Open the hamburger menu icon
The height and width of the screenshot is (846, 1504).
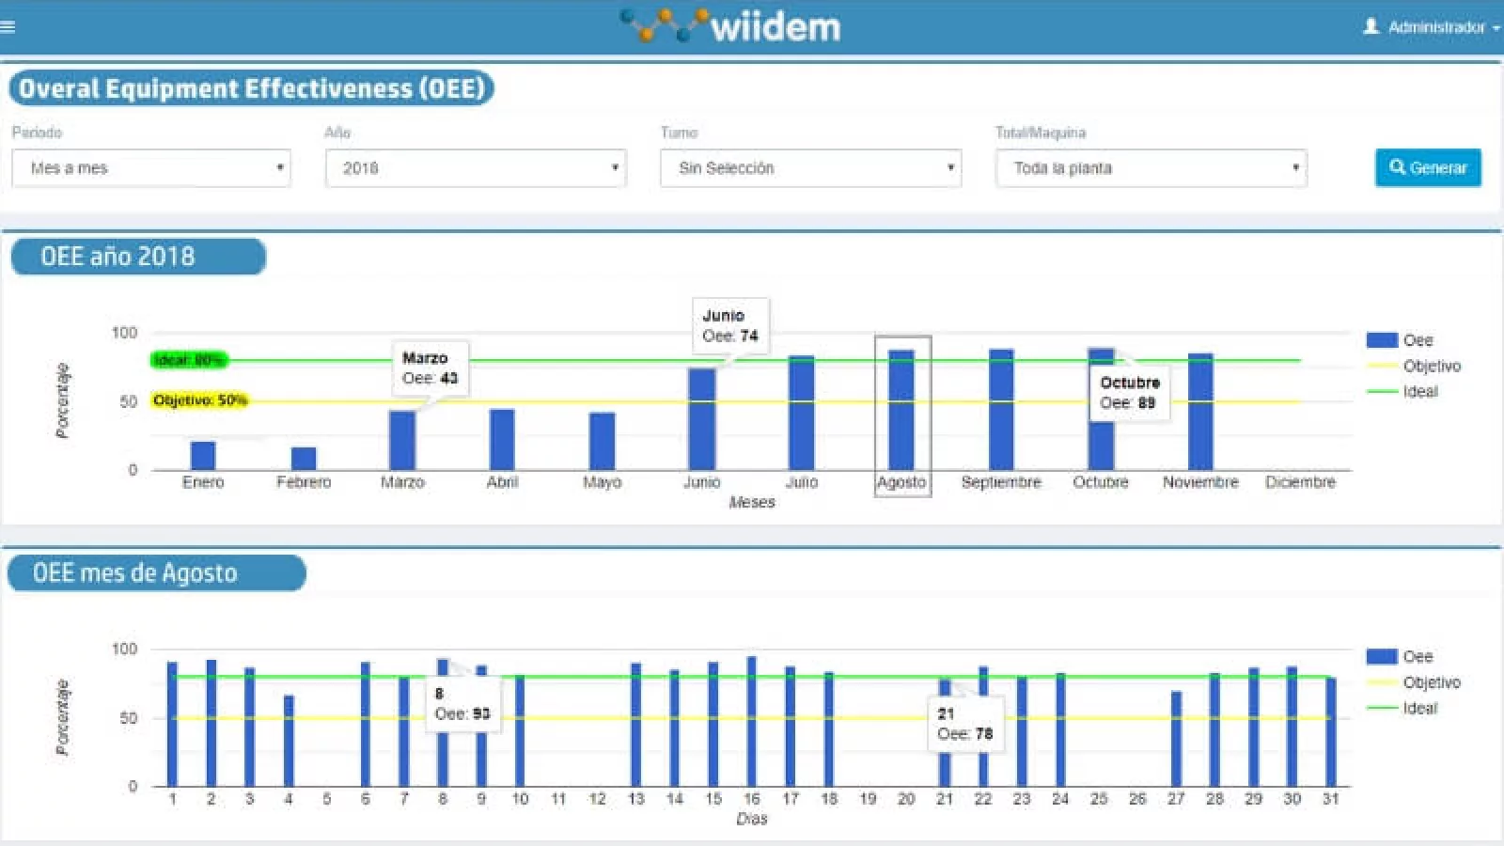[x=8, y=26]
